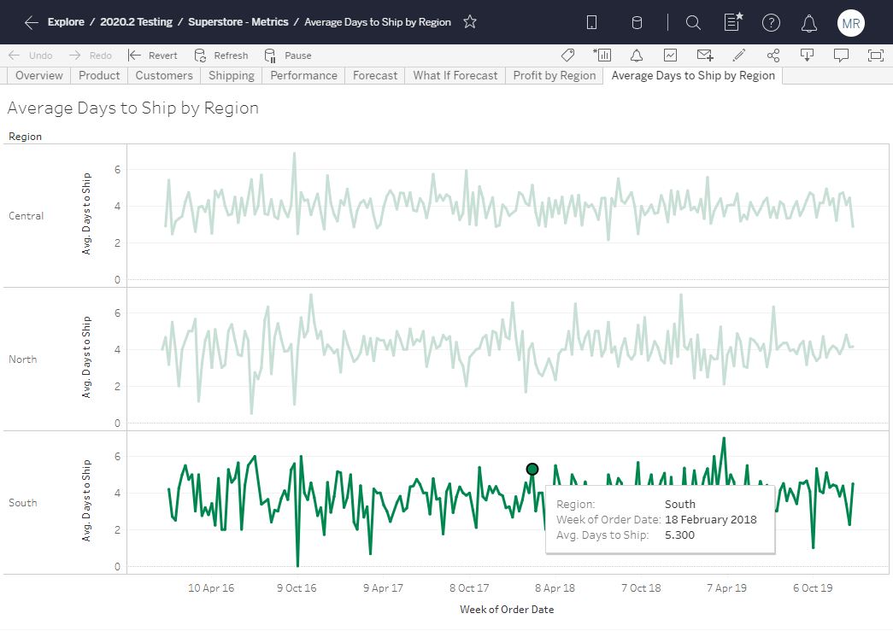Open the data sources cylinder icon
This screenshot has width=893, height=631.
pyautogui.click(x=637, y=23)
